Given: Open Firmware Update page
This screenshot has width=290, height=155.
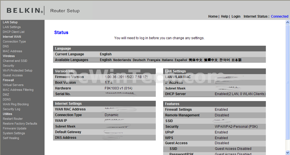Looking at the screenshot, I should [14, 128].
